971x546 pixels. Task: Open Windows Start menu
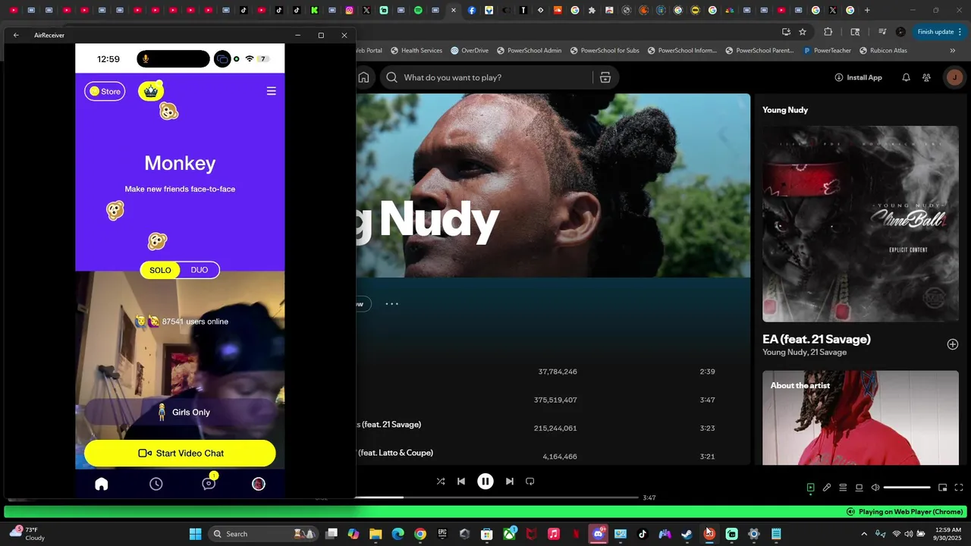coord(195,534)
